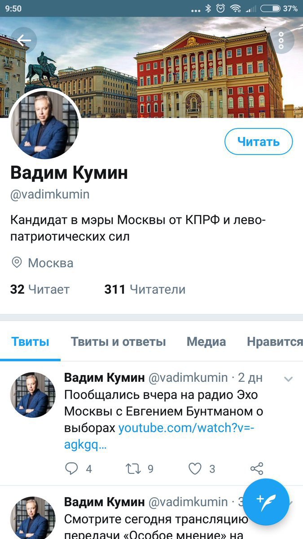This screenshot has height=539, width=303.
Task: Open the Медиа tab
Action: pyautogui.click(x=206, y=342)
